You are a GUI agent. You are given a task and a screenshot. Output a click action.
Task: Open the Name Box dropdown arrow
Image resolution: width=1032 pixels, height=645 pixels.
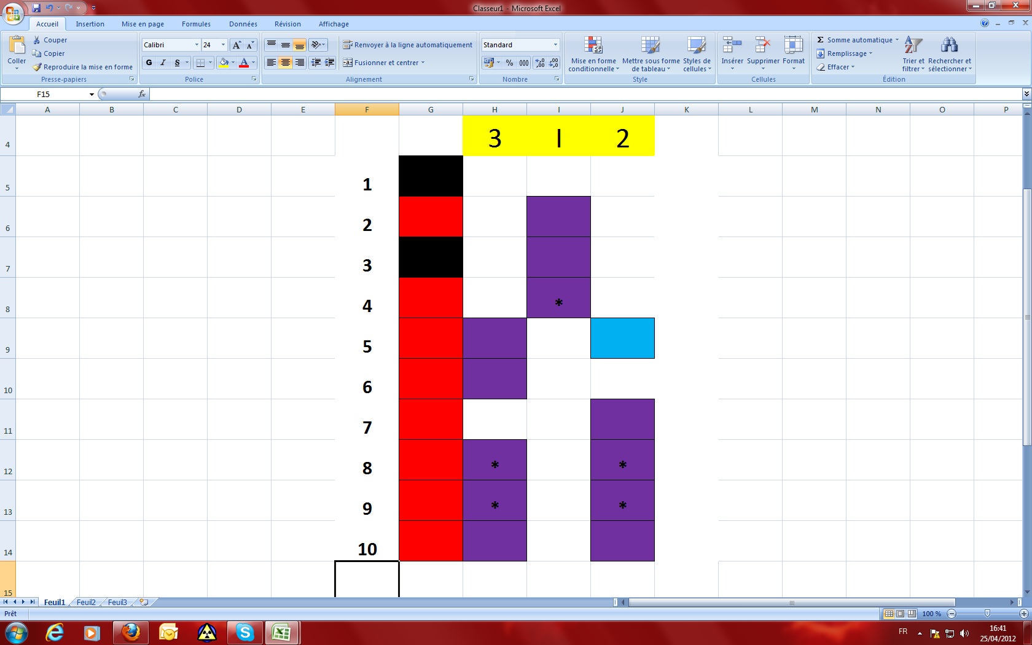pos(92,95)
